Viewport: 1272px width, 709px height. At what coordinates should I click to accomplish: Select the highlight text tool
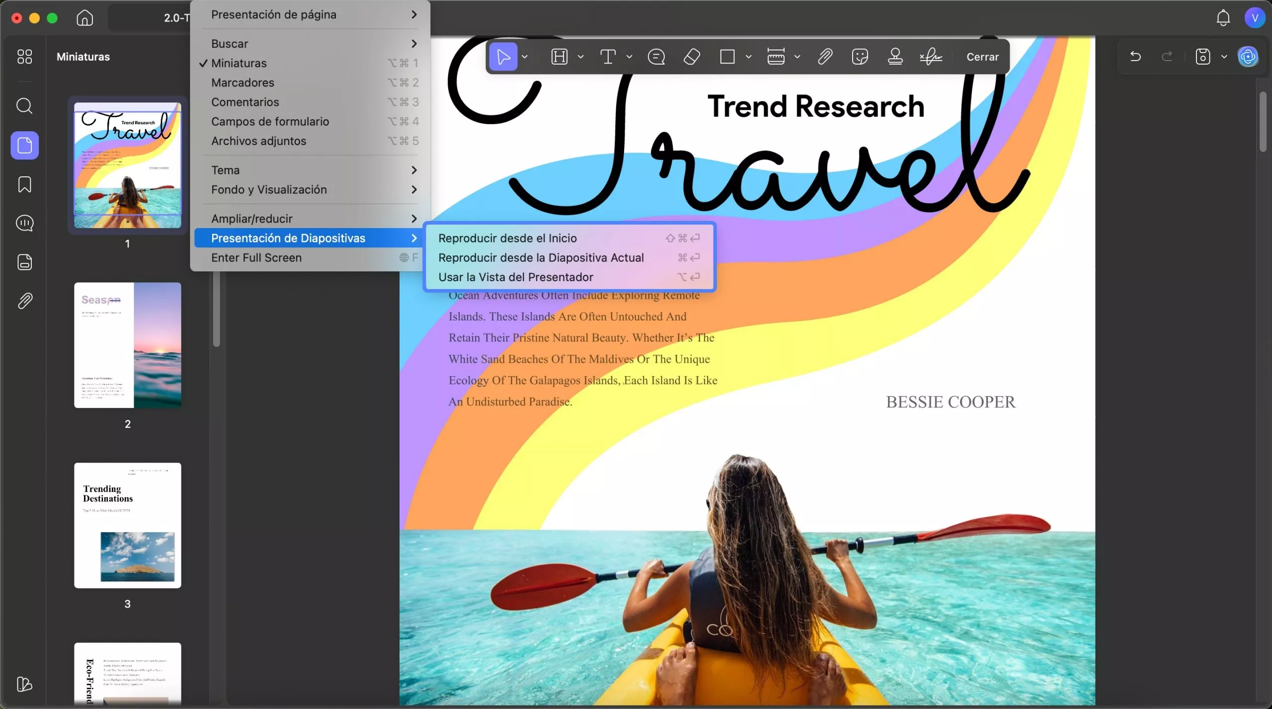point(559,57)
